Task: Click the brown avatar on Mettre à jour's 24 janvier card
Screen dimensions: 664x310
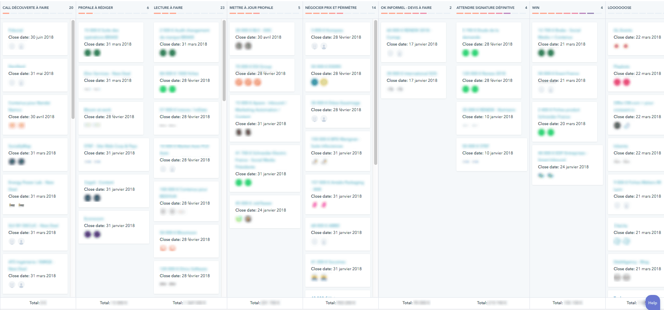Action: click(x=248, y=219)
